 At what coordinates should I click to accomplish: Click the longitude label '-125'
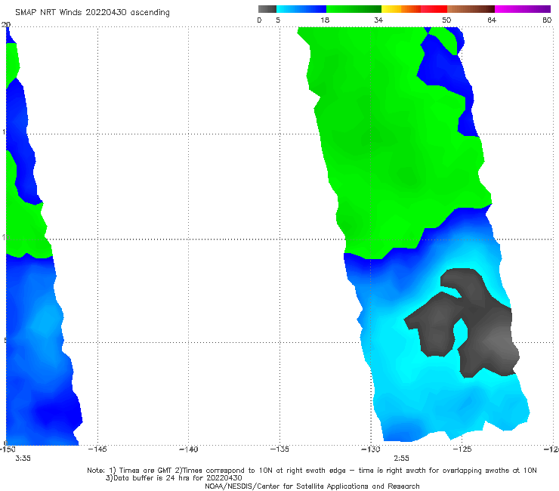pos(462,449)
